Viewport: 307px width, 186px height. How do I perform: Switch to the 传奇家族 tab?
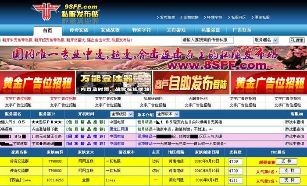[x=79, y=30]
